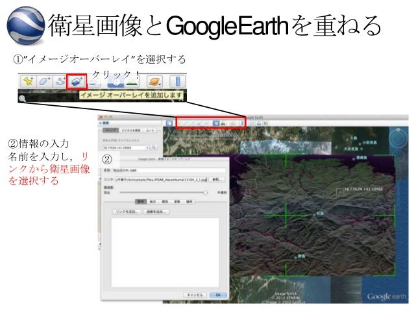Click the green zoom button of Google Earth window
This screenshot has width=414, height=311.
110,117
